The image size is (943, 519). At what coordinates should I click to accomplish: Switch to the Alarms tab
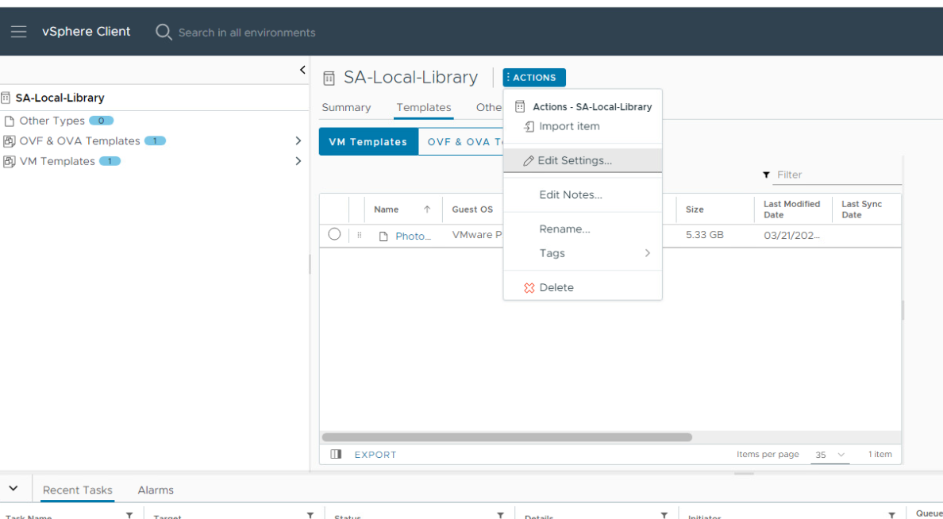click(x=156, y=490)
